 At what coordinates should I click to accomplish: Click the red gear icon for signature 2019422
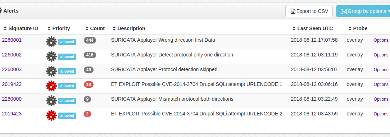click(51, 86)
